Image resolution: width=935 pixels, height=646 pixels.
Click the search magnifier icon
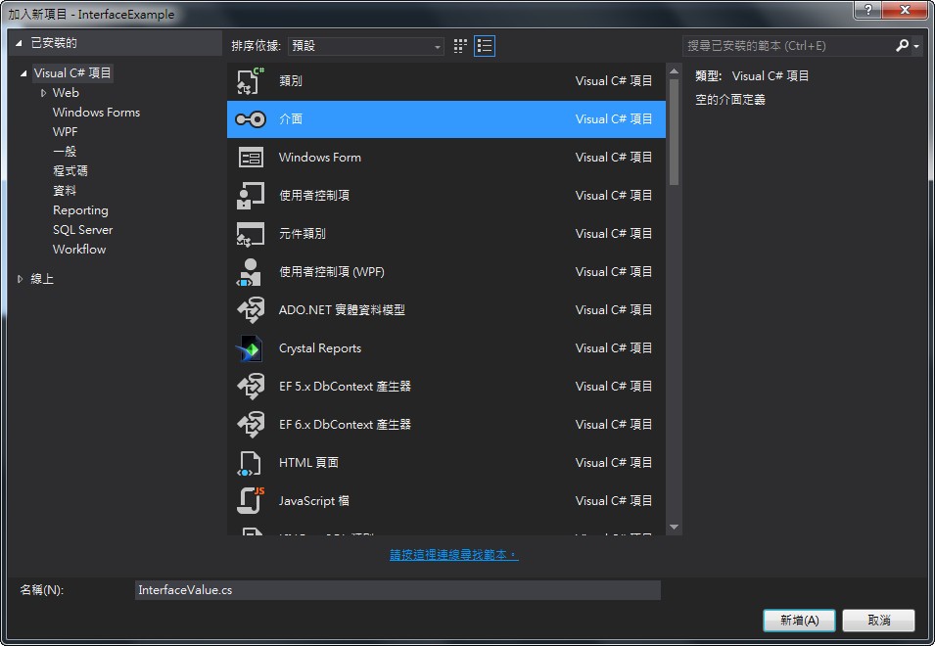pyautogui.click(x=902, y=45)
